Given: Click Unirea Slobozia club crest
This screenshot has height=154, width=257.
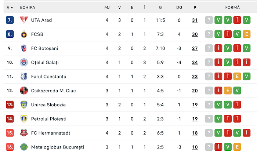Looking at the screenshot, I should pos(24,105).
